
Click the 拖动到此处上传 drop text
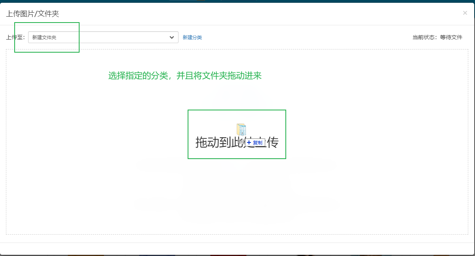click(214, 143)
